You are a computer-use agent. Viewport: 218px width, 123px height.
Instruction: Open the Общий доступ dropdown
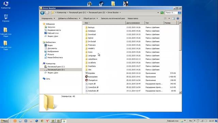91,18
